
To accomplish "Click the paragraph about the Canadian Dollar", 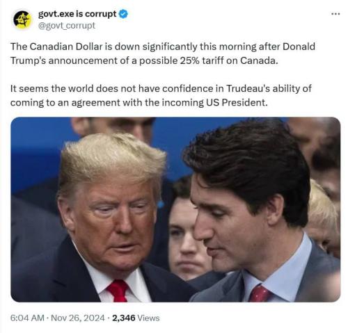I will tap(163, 54).
